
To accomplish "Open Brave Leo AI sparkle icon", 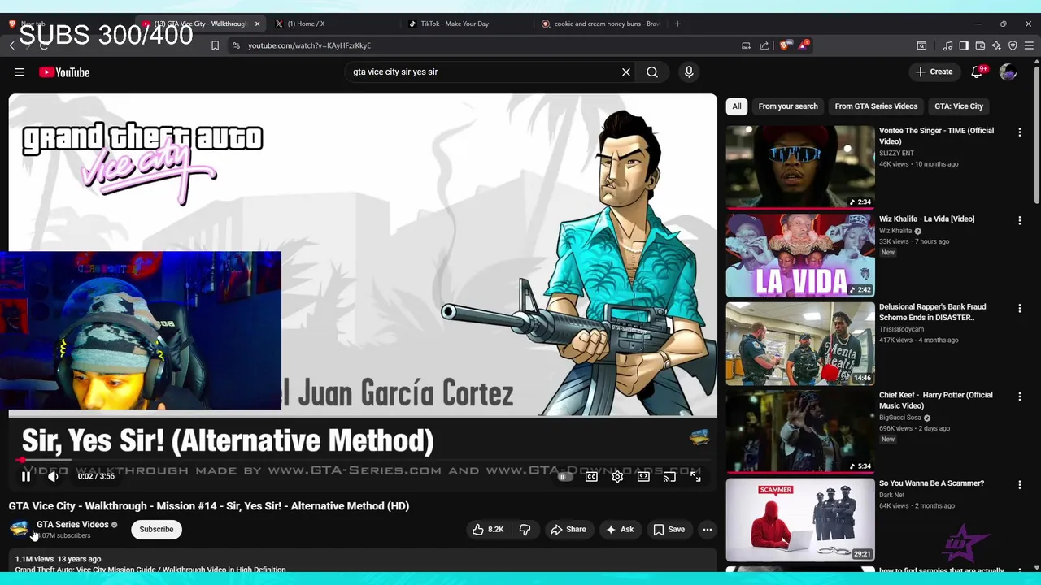I will [x=996, y=45].
